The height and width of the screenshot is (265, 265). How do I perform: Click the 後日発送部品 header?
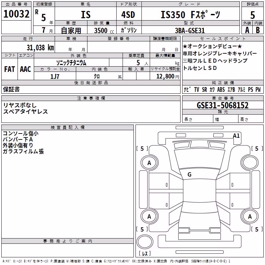(x=91, y=83)
